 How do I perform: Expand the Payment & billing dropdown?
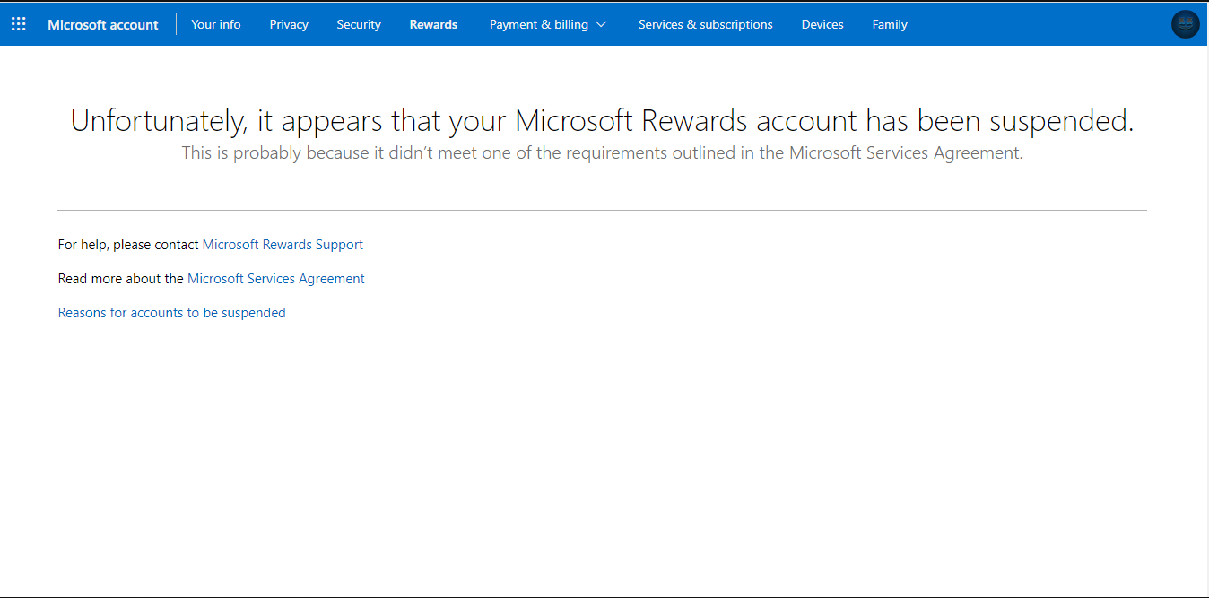tap(548, 24)
